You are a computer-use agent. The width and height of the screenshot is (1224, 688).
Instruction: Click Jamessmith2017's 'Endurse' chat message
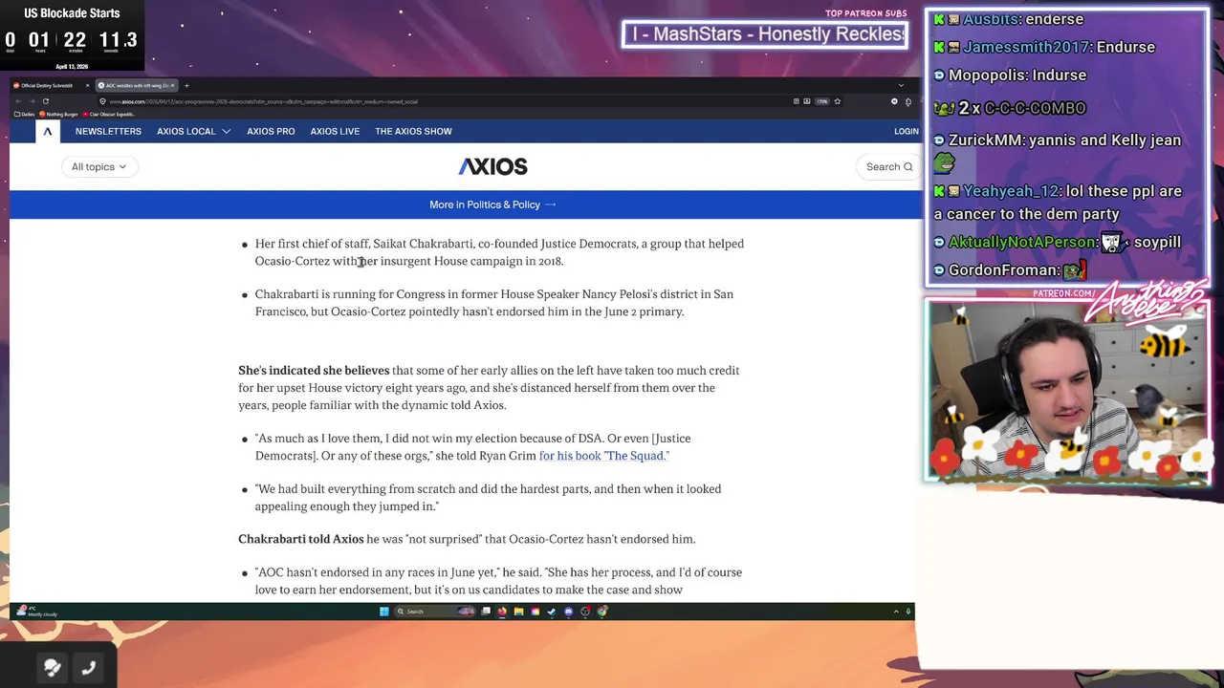point(1044,47)
